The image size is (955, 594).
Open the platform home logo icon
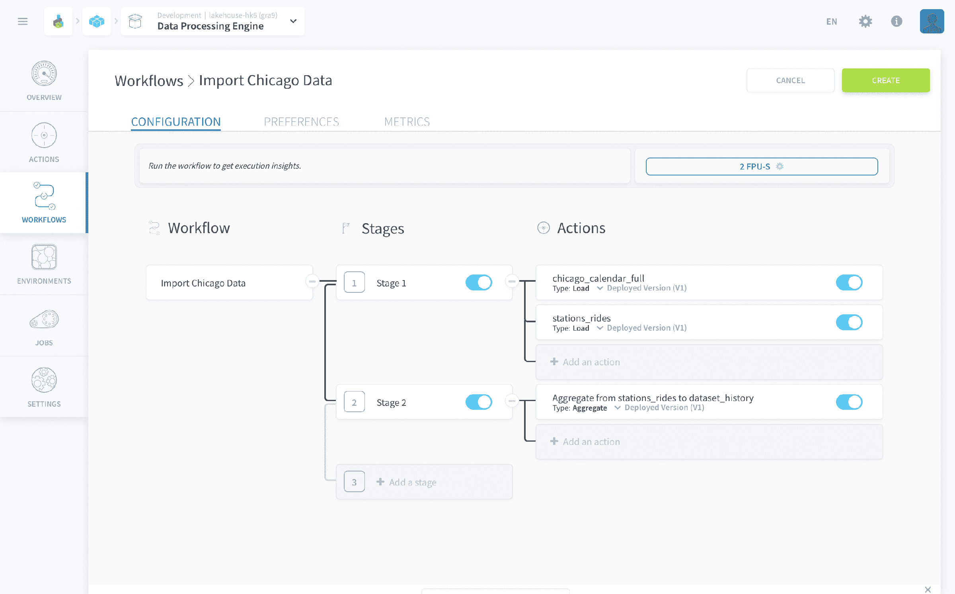point(58,21)
